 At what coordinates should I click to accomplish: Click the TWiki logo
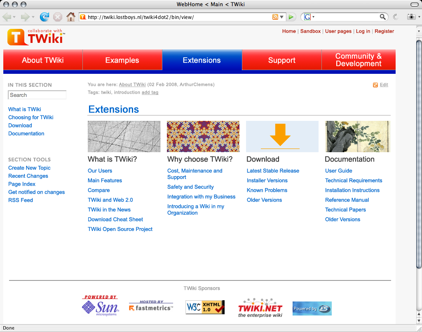36,37
